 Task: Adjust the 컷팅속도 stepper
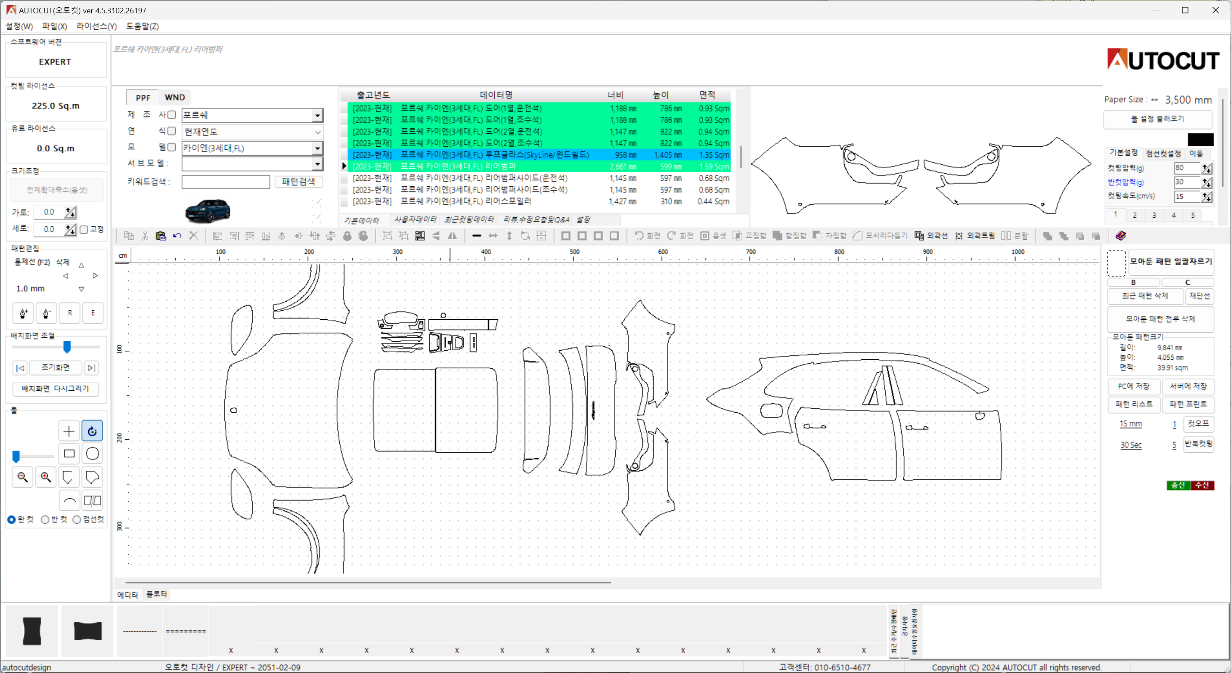click(1206, 197)
